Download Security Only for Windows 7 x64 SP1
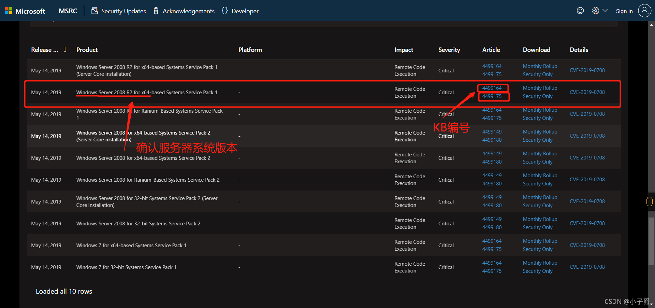655x308 pixels. [538, 249]
